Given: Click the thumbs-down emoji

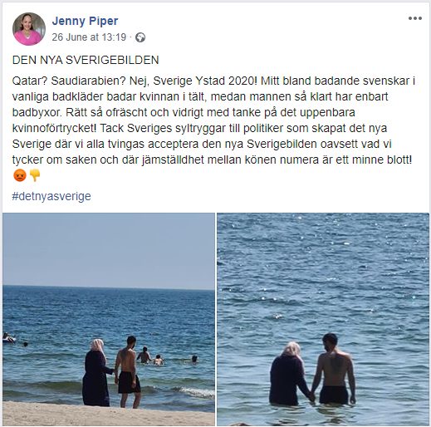Looking at the screenshot, I should (35, 175).
